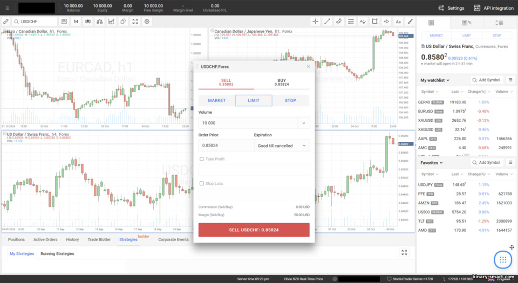Select the AAPL row in watchlist
518x283 pixels.
point(465,139)
